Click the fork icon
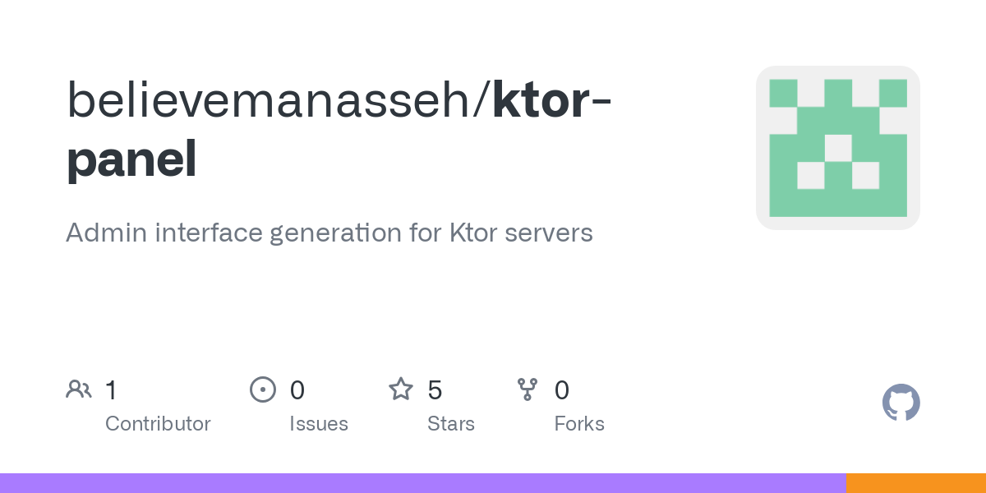 point(528,389)
